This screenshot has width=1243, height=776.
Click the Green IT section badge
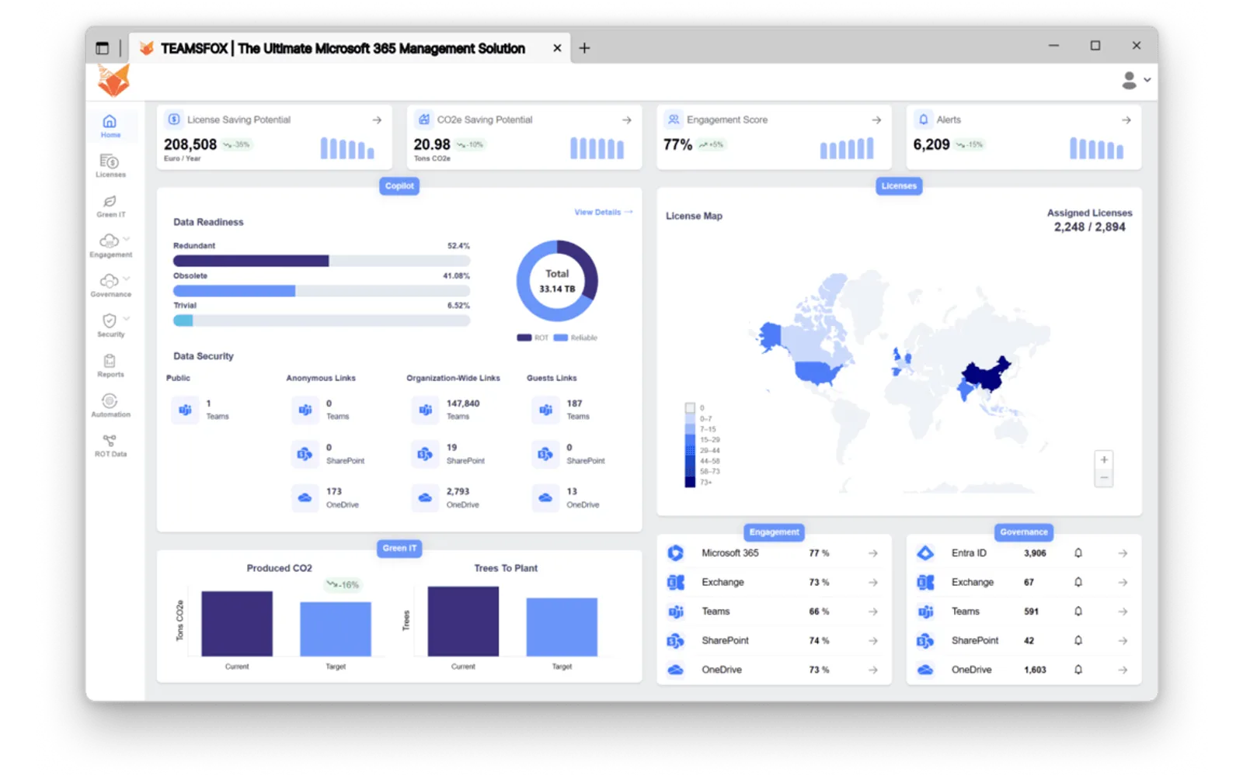click(399, 548)
